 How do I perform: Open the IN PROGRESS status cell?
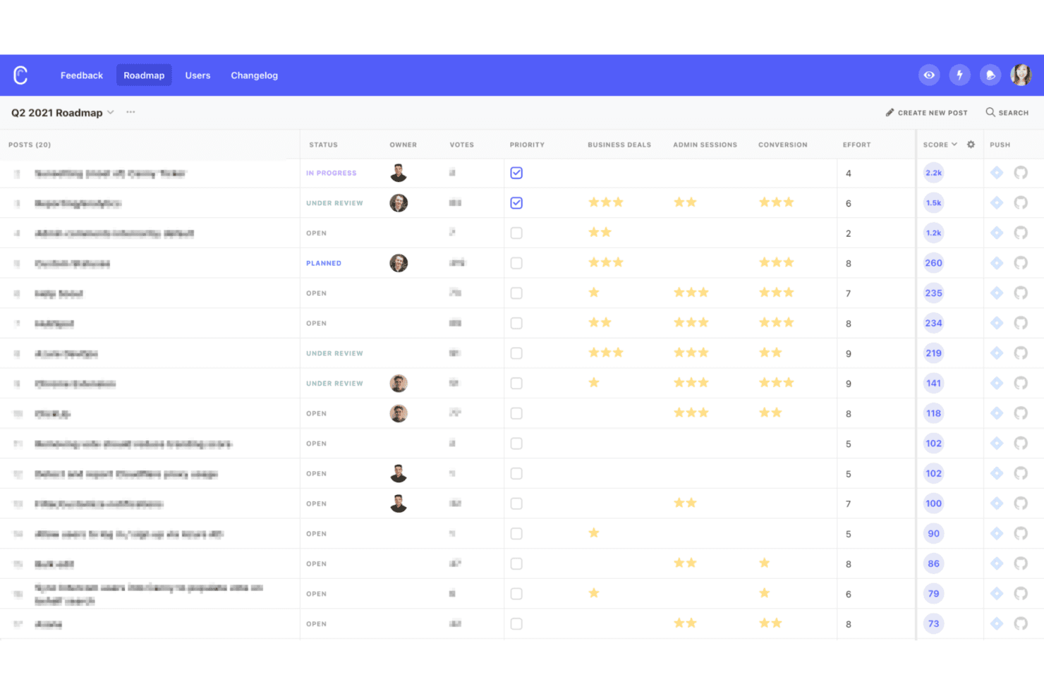click(332, 173)
